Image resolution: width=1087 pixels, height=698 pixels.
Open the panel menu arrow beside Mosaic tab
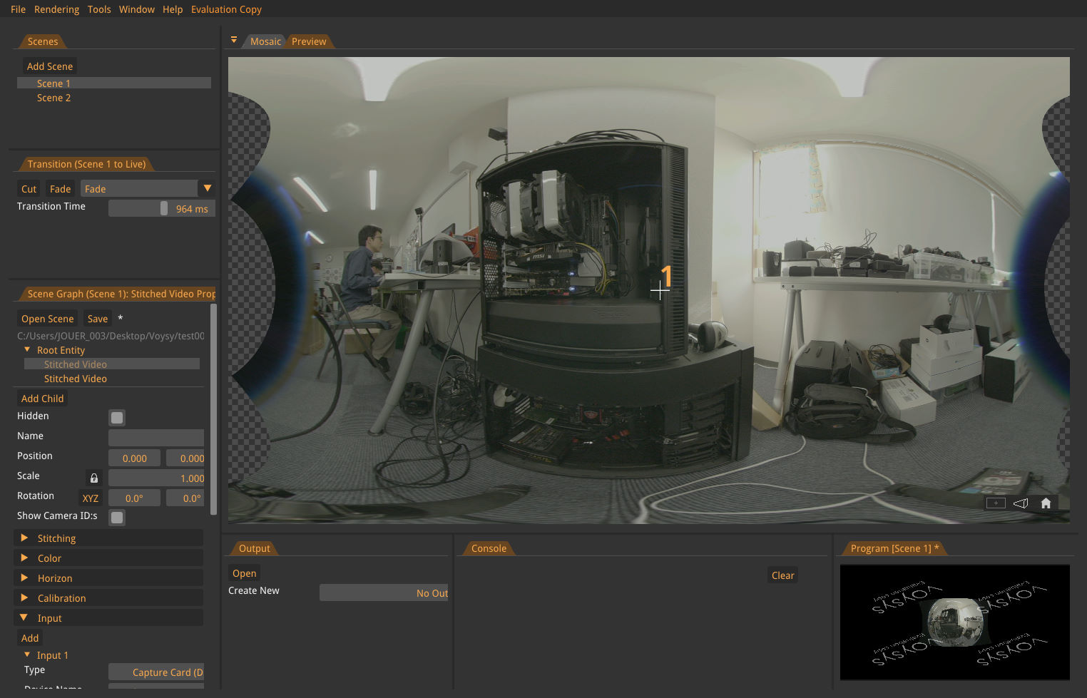click(x=234, y=41)
